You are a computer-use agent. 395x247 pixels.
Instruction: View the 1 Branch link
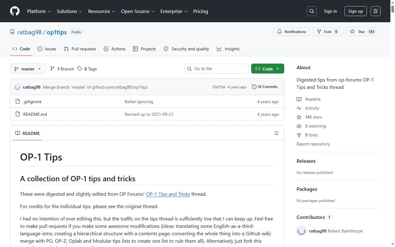(x=62, y=69)
